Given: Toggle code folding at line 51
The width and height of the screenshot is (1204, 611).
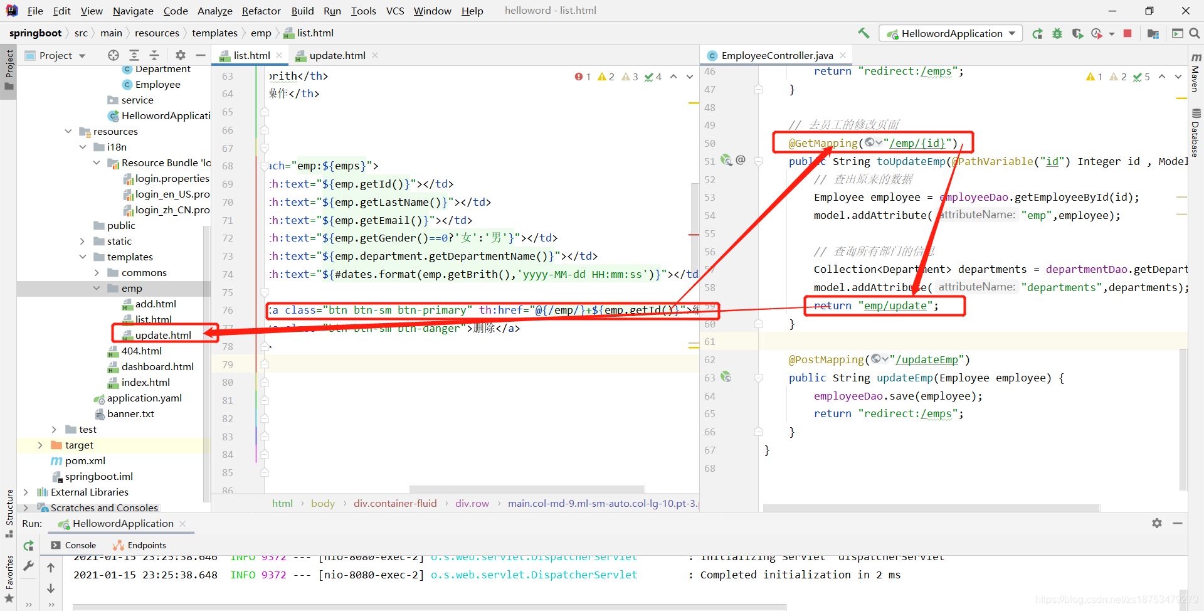Looking at the screenshot, I should [x=758, y=161].
